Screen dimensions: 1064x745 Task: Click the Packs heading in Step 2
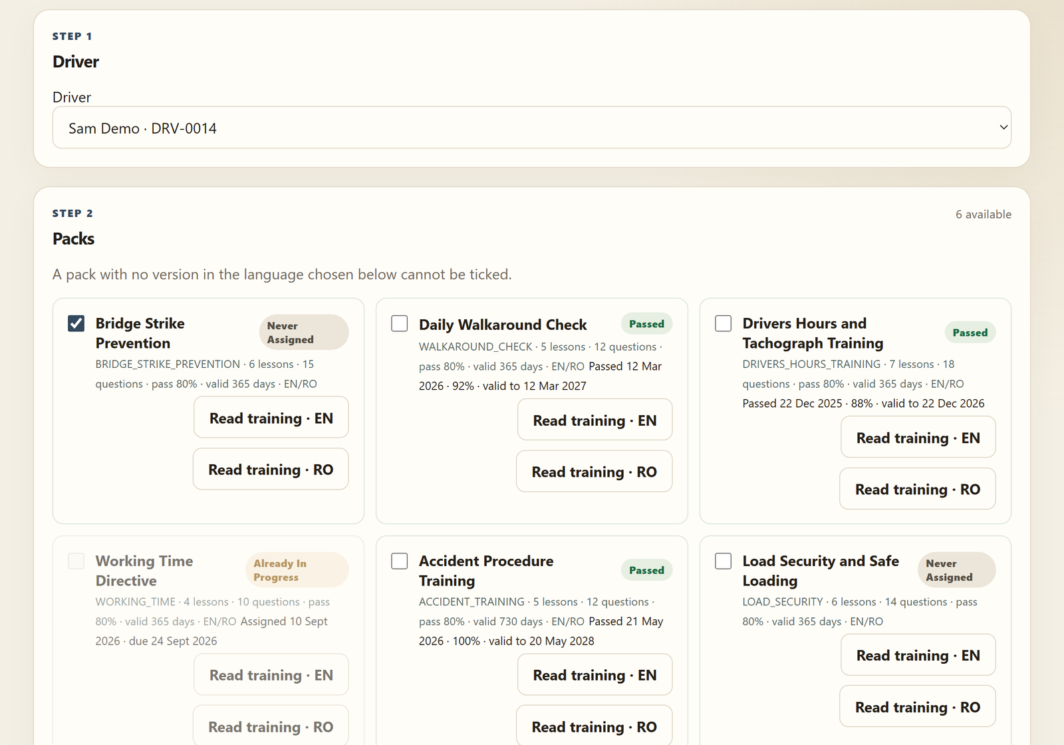click(74, 239)
